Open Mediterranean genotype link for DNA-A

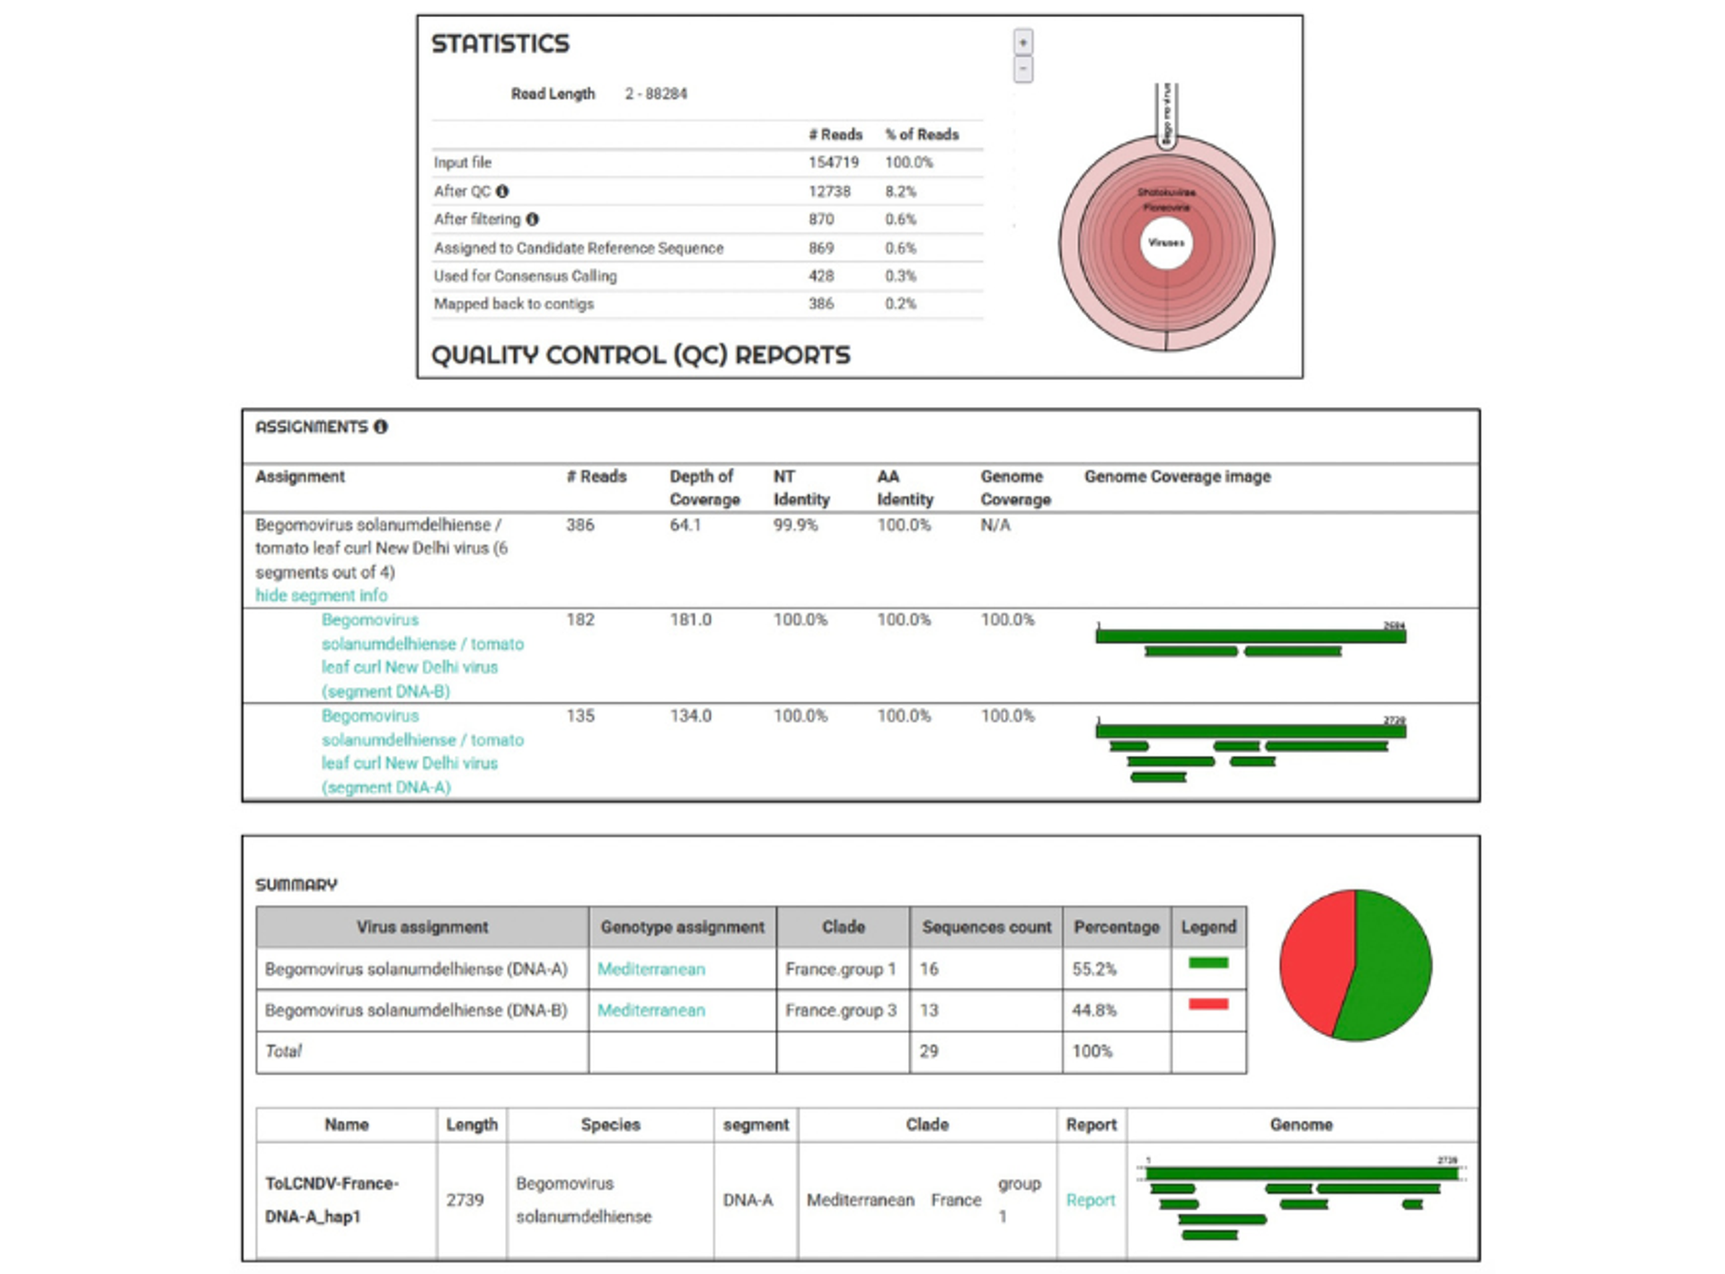click(x=651, y=969)
